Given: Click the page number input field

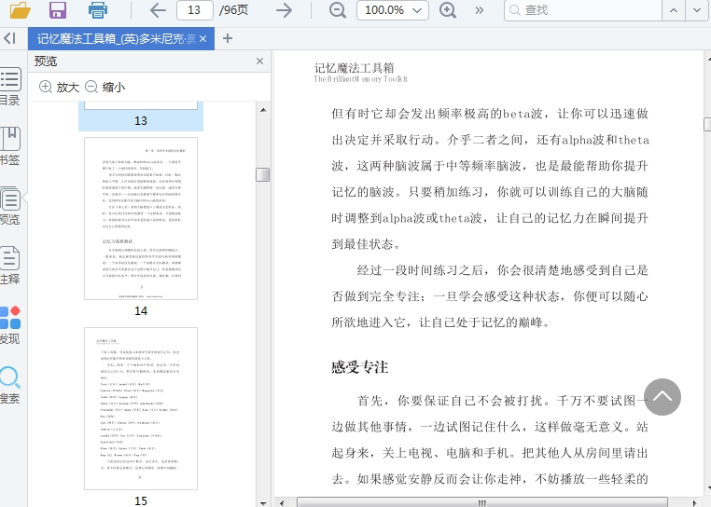Looking at the screenshot, I should (x=194, y=10).
